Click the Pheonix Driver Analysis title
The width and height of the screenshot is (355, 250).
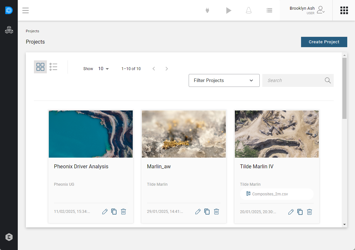pos(81,166)
